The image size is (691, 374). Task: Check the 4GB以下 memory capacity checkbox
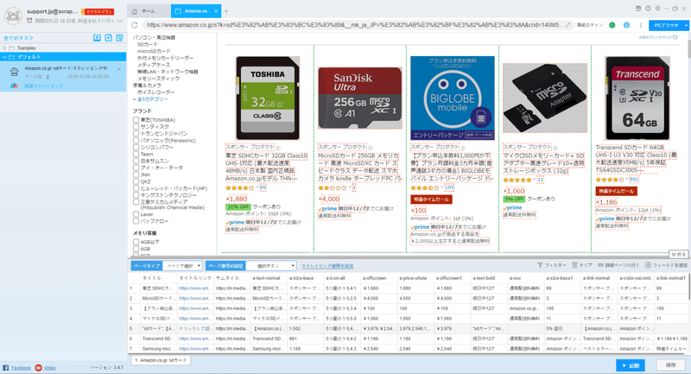pyautogui.click(x=136, y=242)
